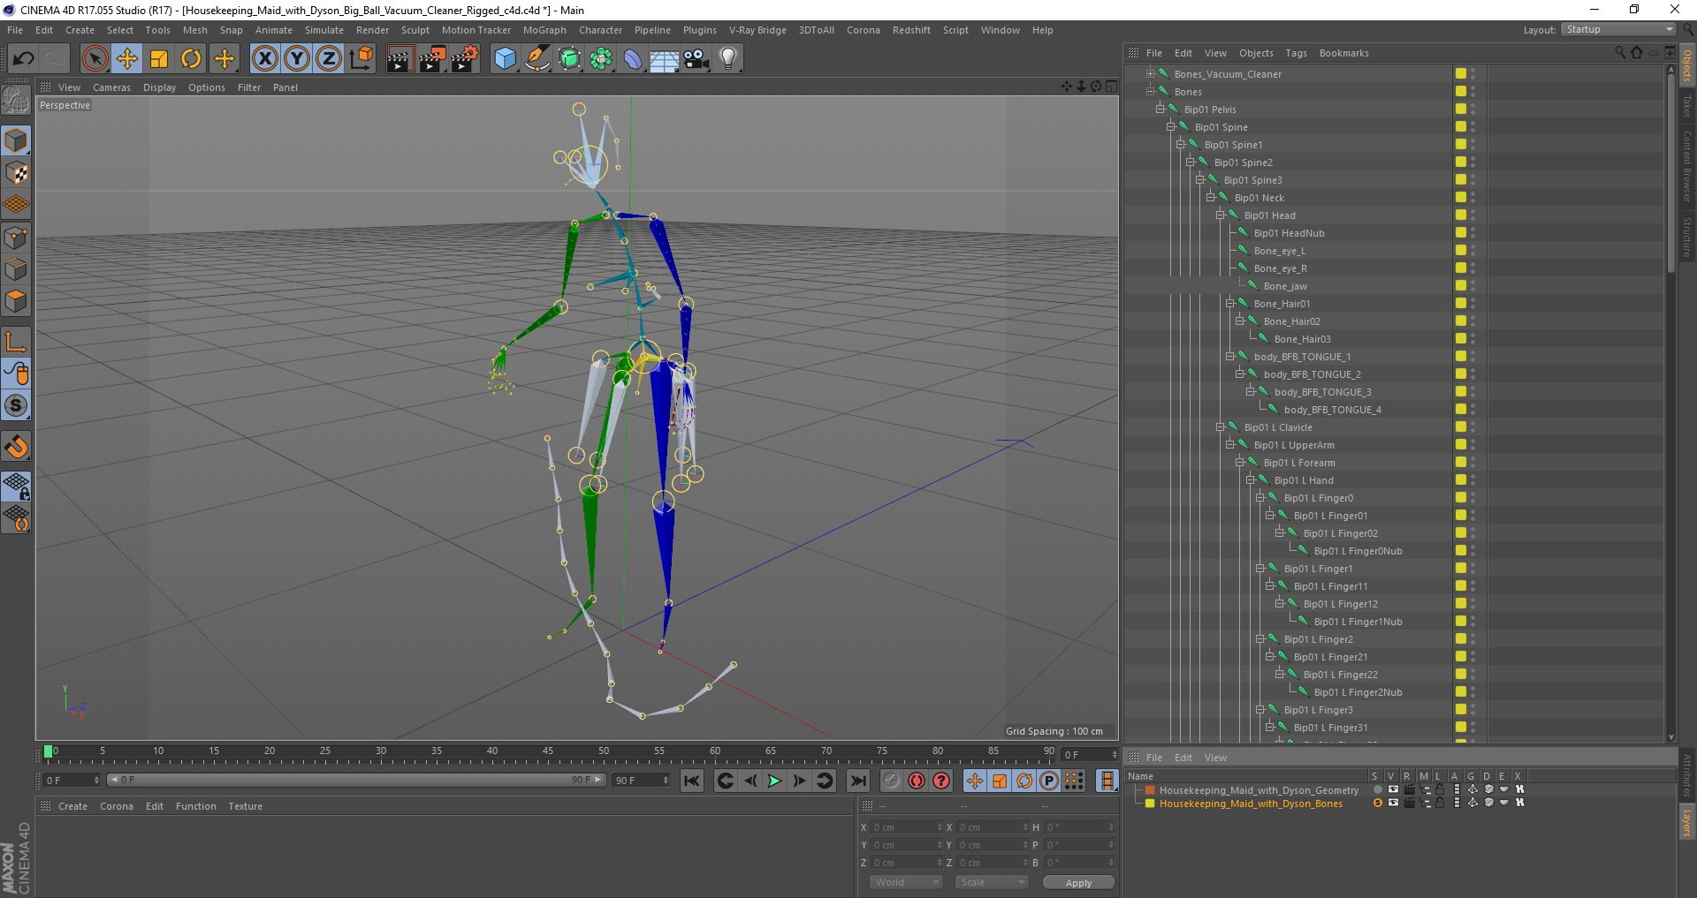Open the MoGraph menu

tap(544, 30)
